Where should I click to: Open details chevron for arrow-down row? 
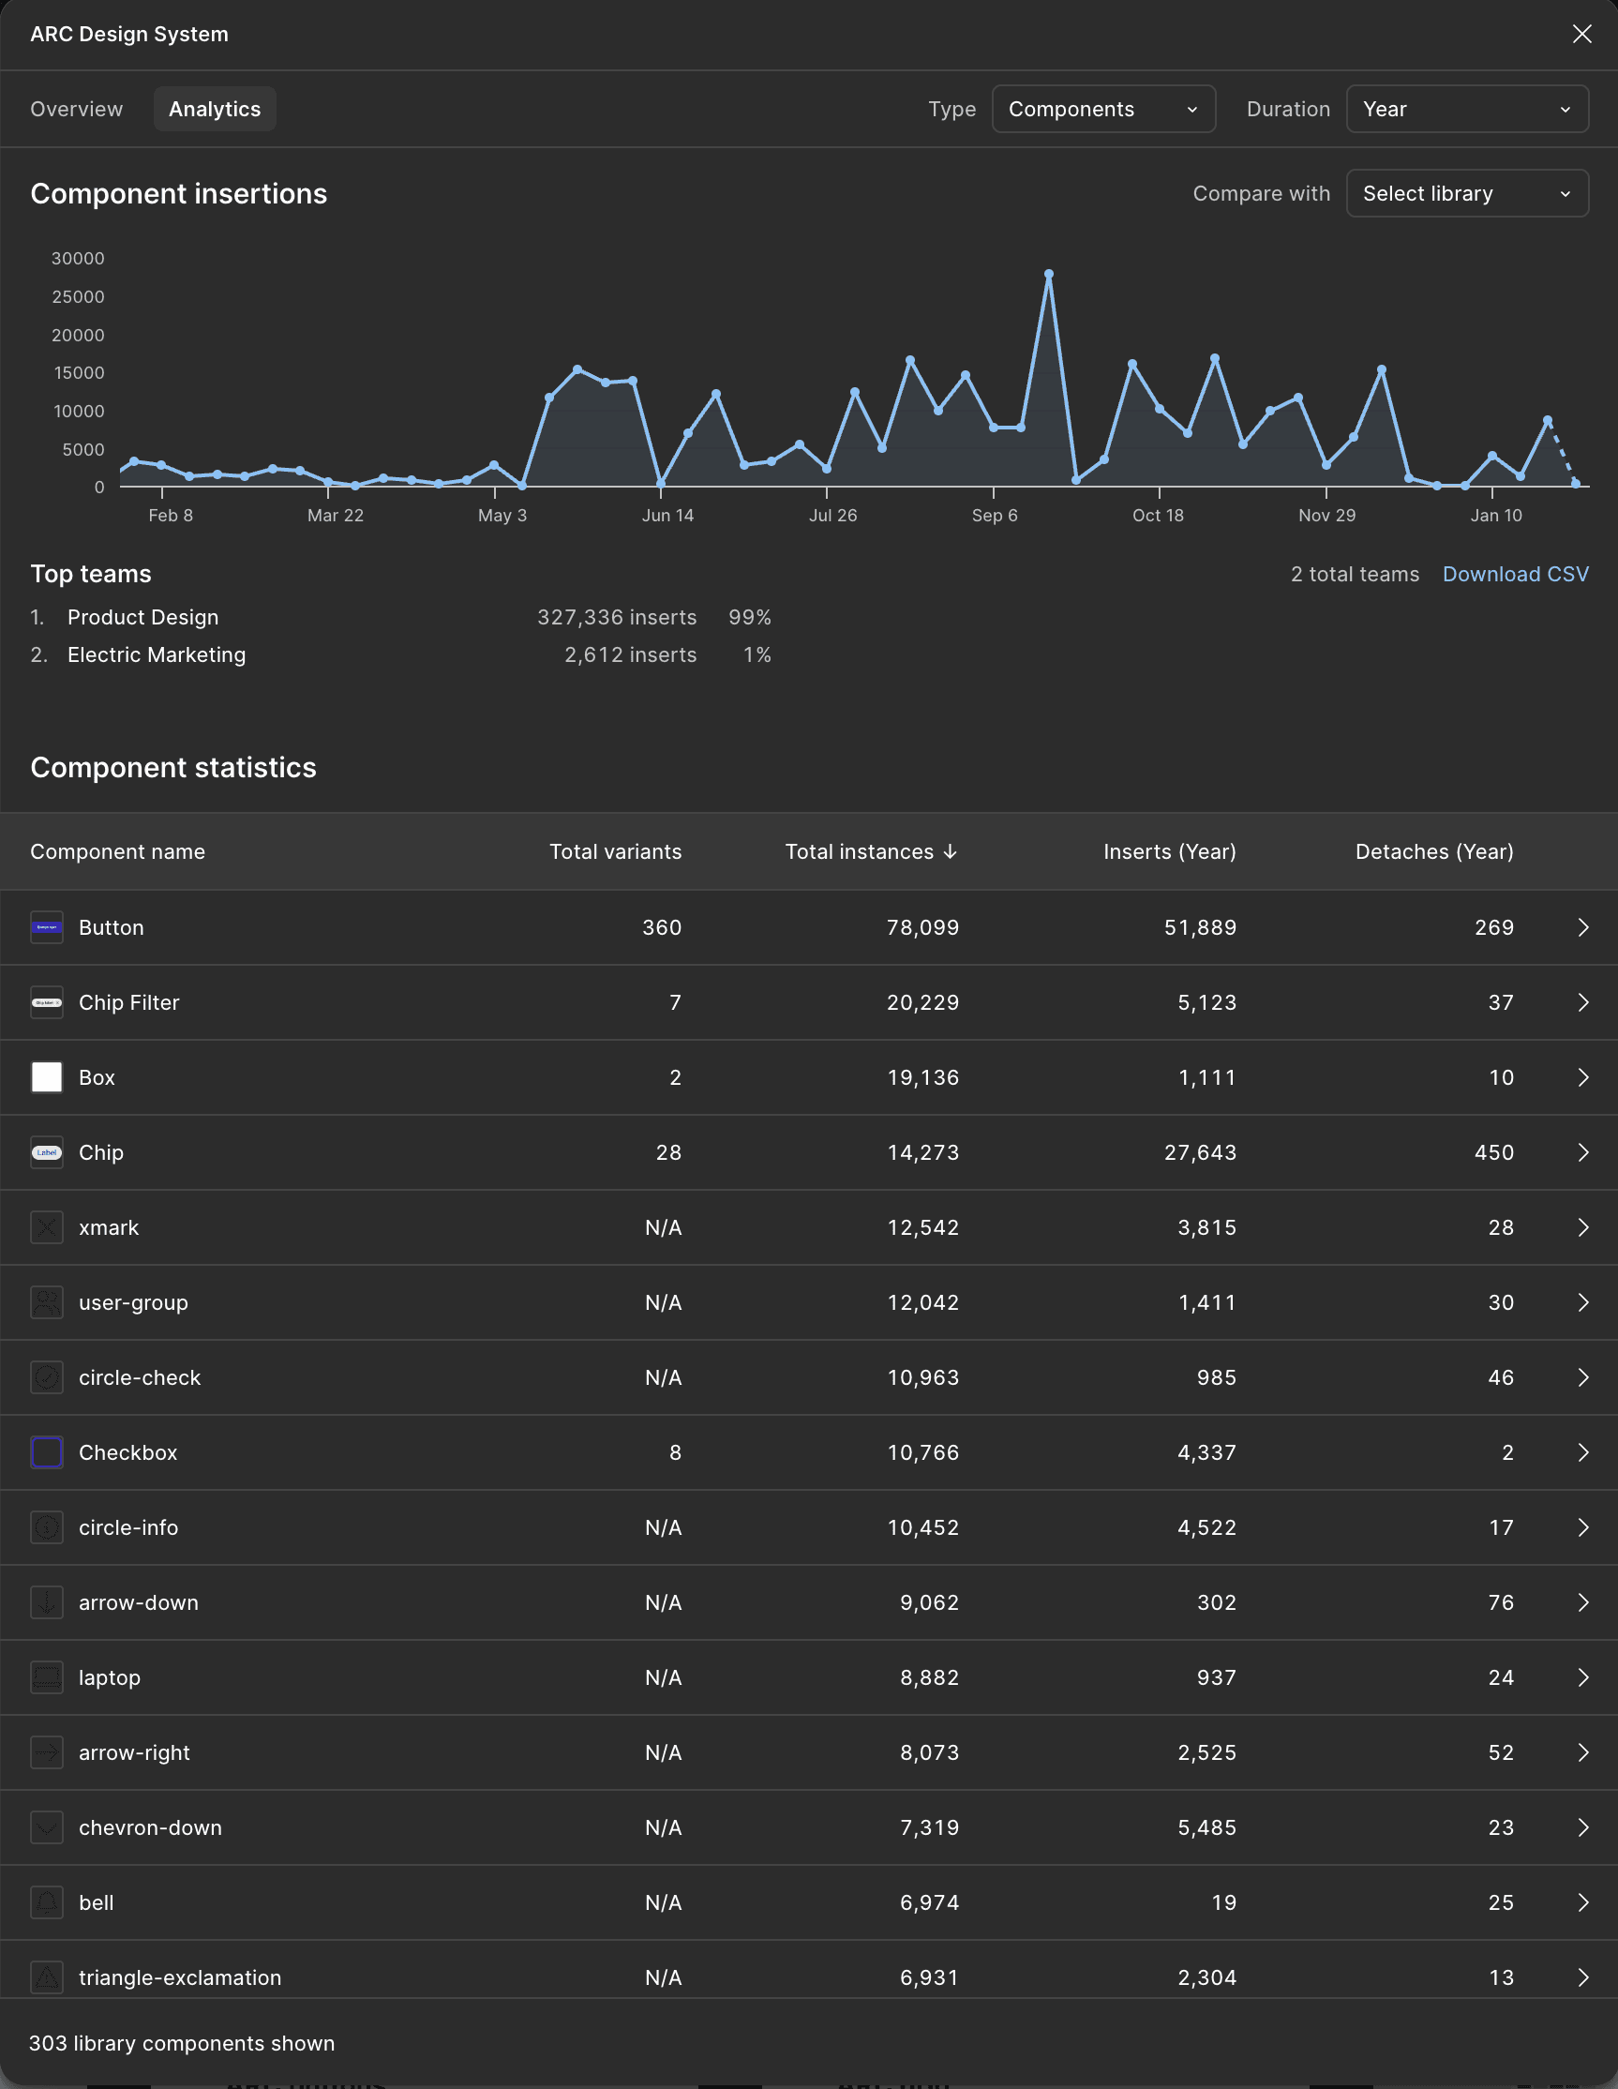(1582, 1602)
